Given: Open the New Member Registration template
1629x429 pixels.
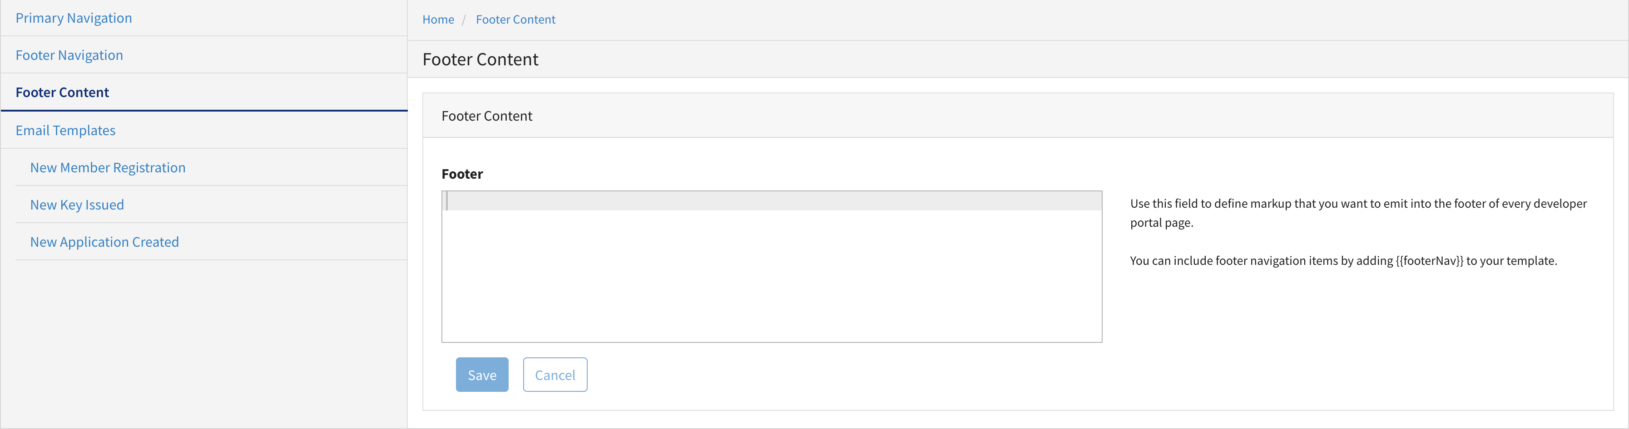Looking at the screenshot, I should (x=108, y=167).
